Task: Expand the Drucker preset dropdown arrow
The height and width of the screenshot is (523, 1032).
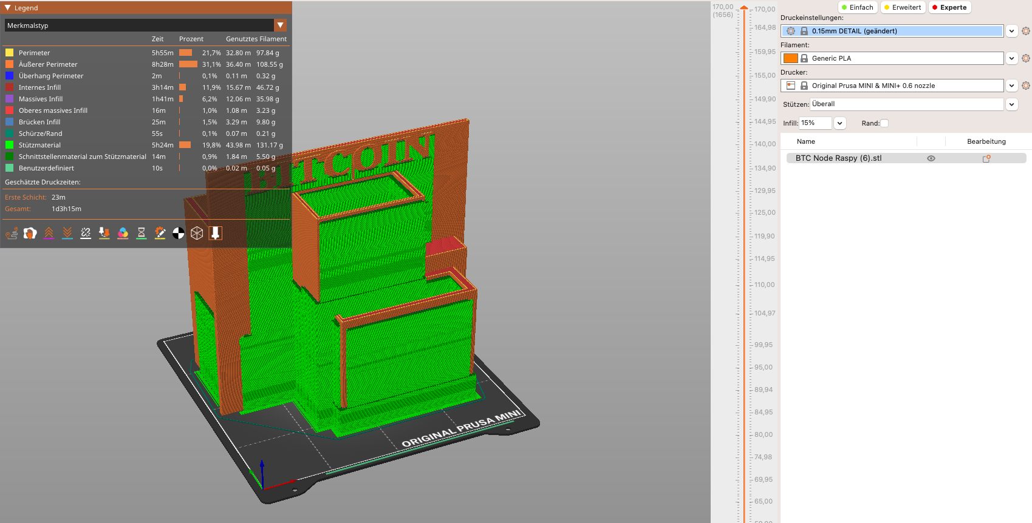Action: coord(1011,86)
